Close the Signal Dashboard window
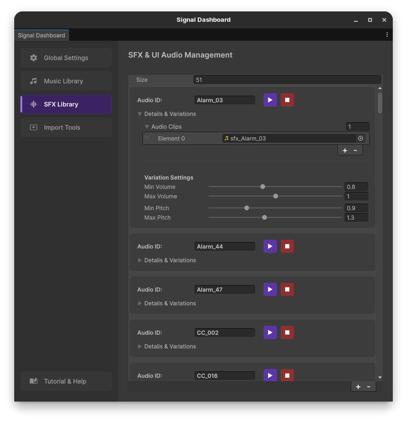 point(384,20)
